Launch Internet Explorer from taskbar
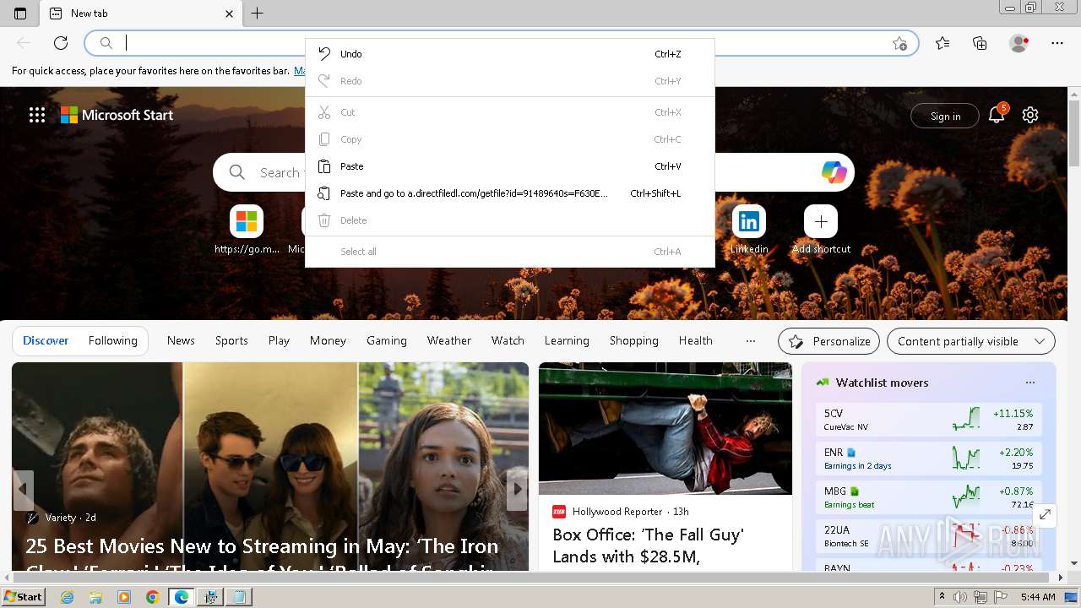Screen dimensions: 1081x608 tap(68, 597)
